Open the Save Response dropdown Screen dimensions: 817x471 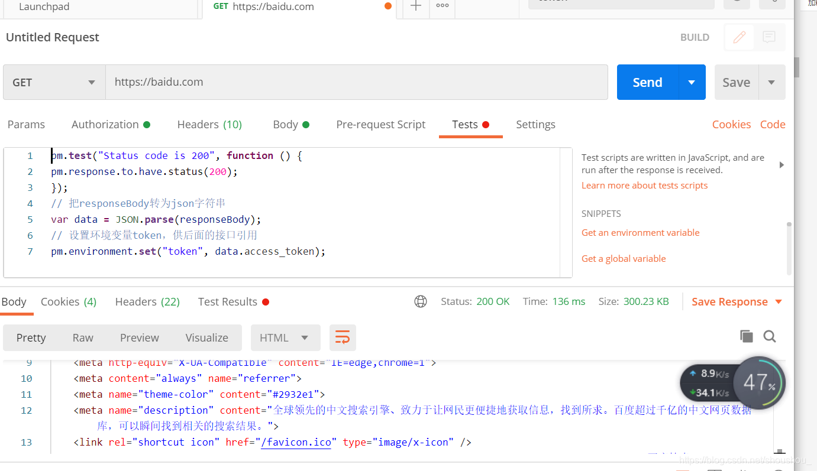[737, 301]
